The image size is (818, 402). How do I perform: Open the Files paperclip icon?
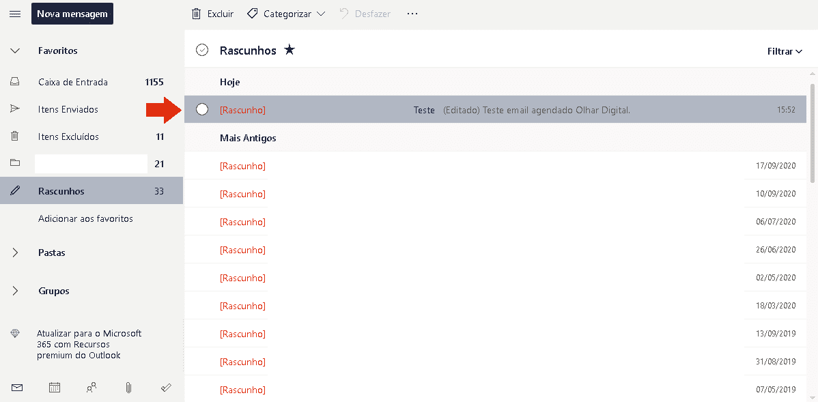coord(128,388)
